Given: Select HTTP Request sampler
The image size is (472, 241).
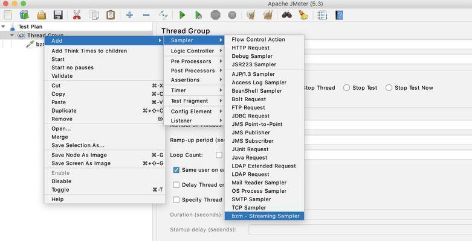Looking at the screenshot, I should coord(265,48).
